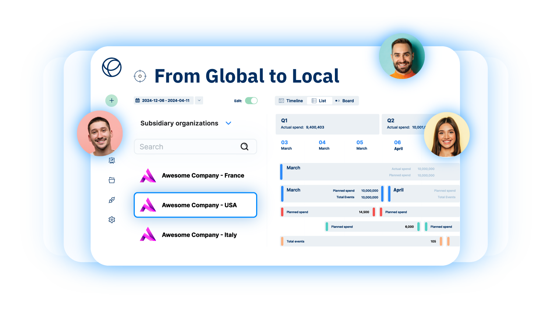552x312 pixels.
Task: Click the Subsidiary organizations heading
Action: [x=179, y=123]
